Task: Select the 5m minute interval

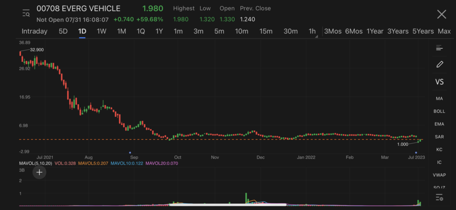Action: pos(219,32)
